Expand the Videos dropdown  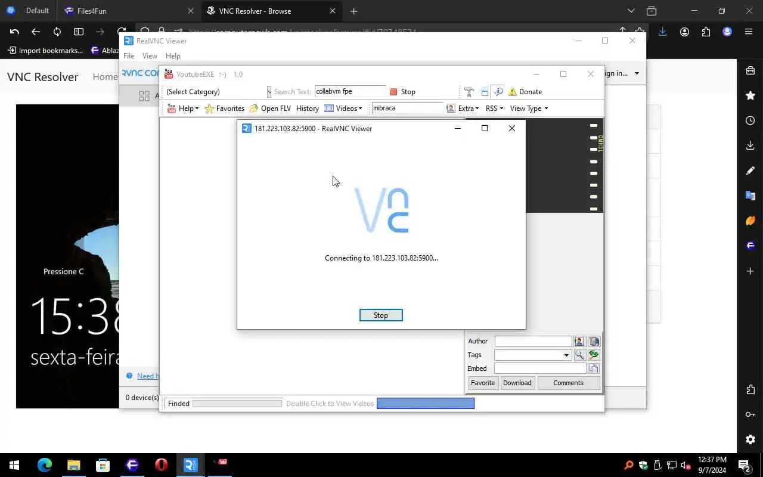[343, 108]
